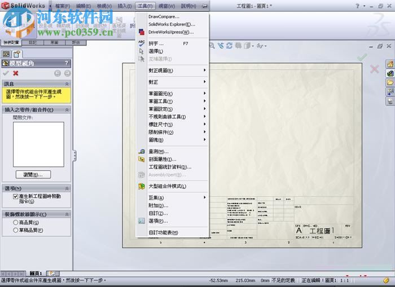Collapse the 選項 section
This screenshot has height=287, width=395.
tap(67, 188)
